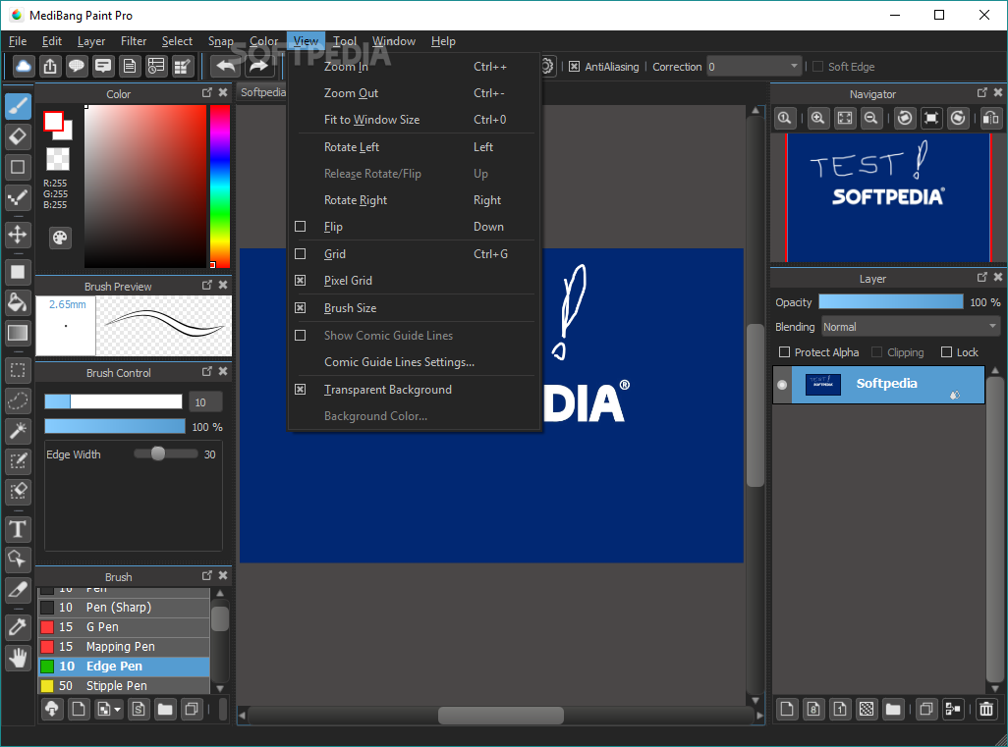Select the Gradient tool
Viewport: 1008px width, 747px height.
(18, 333)
